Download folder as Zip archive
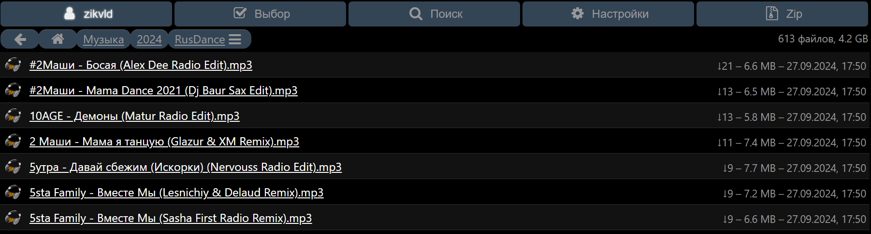871x234 pixels. (783, 14)
